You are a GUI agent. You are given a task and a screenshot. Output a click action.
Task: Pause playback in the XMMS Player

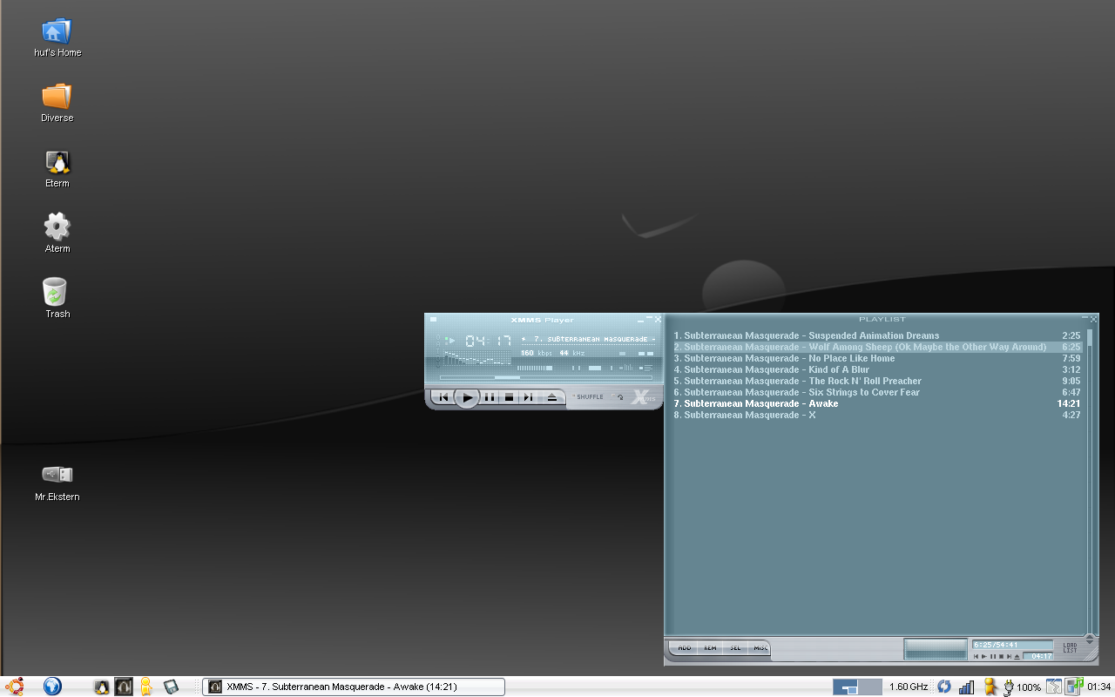490,397
